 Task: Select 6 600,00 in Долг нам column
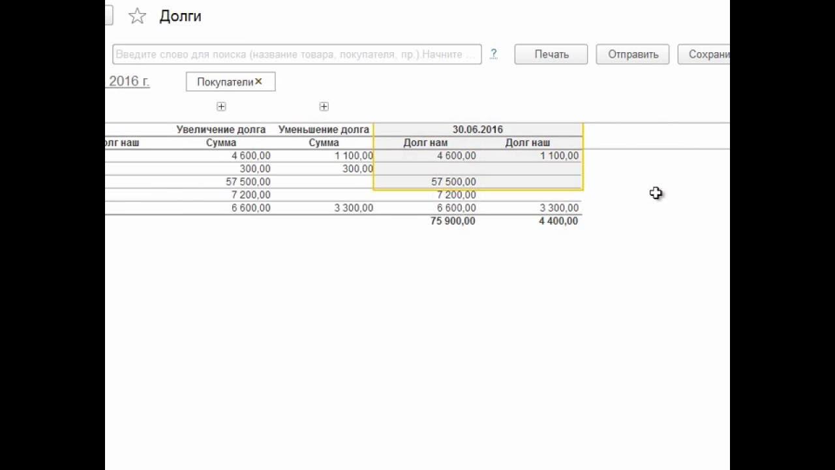(456, 208)
